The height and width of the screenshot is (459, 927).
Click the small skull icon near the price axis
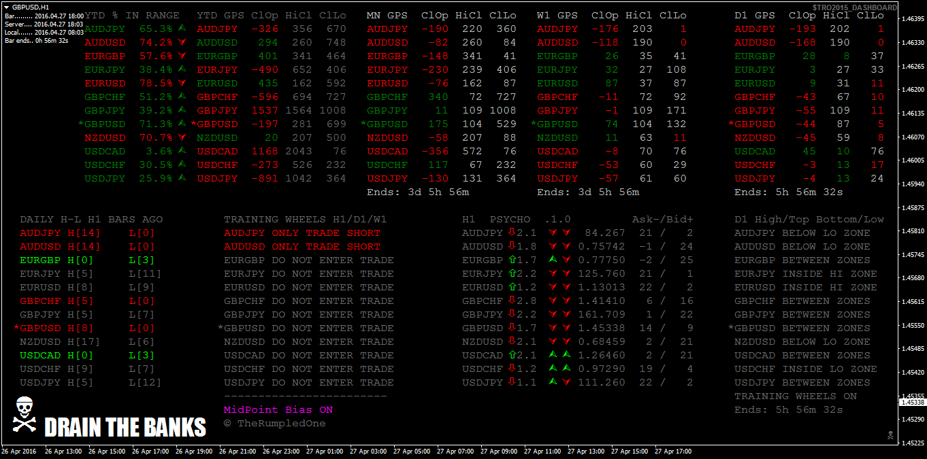[890, 435]
